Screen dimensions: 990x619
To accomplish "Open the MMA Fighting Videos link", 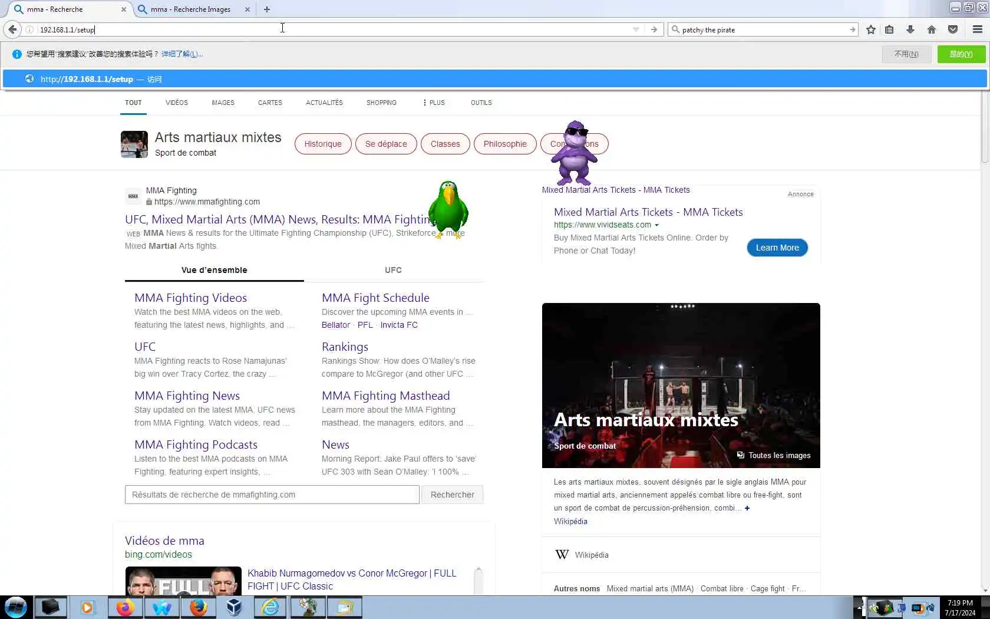I will [190, 298].
